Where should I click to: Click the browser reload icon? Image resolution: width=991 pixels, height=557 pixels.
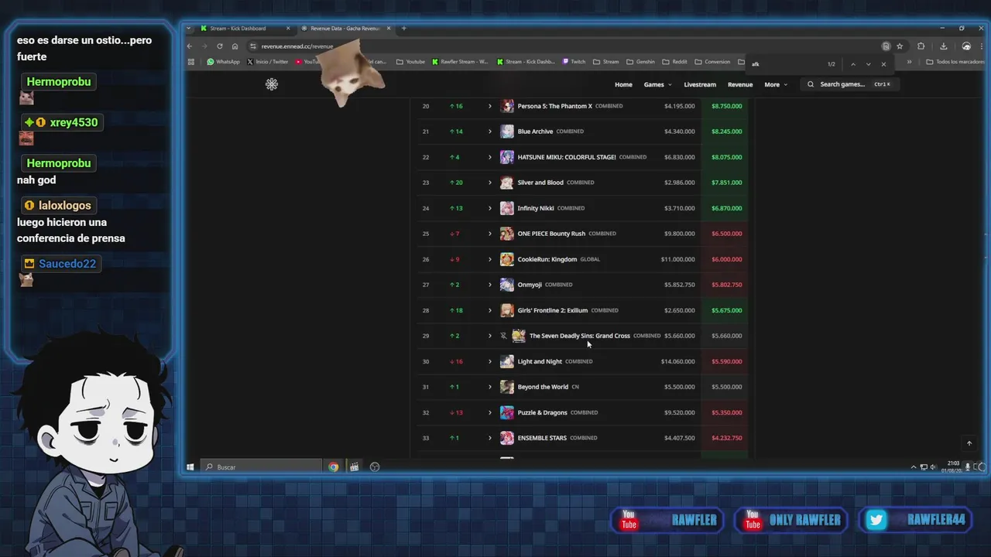tap(220, 46)
